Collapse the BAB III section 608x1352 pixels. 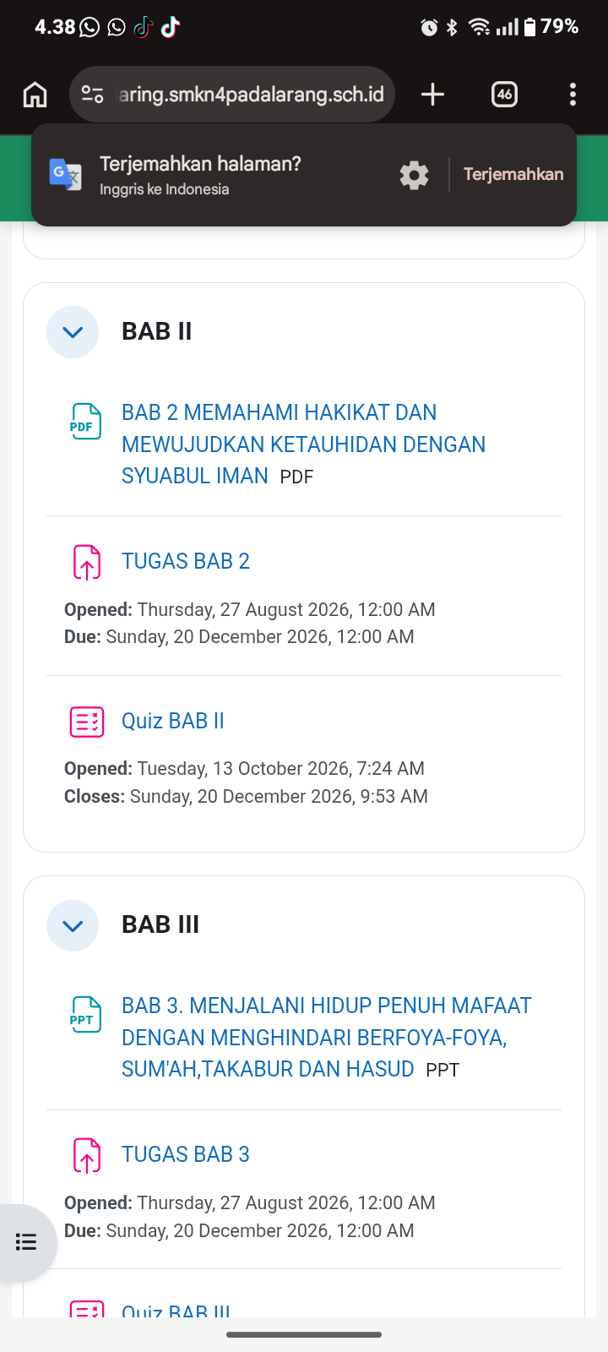point(73,925)
